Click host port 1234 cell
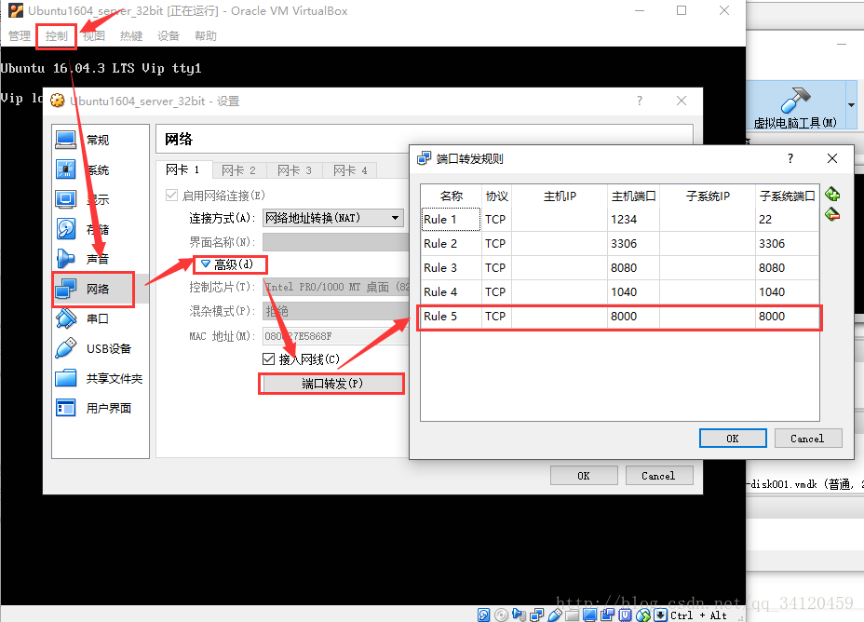Image resolution: width=864 pixels, height=622 pixels. [633, 219]
